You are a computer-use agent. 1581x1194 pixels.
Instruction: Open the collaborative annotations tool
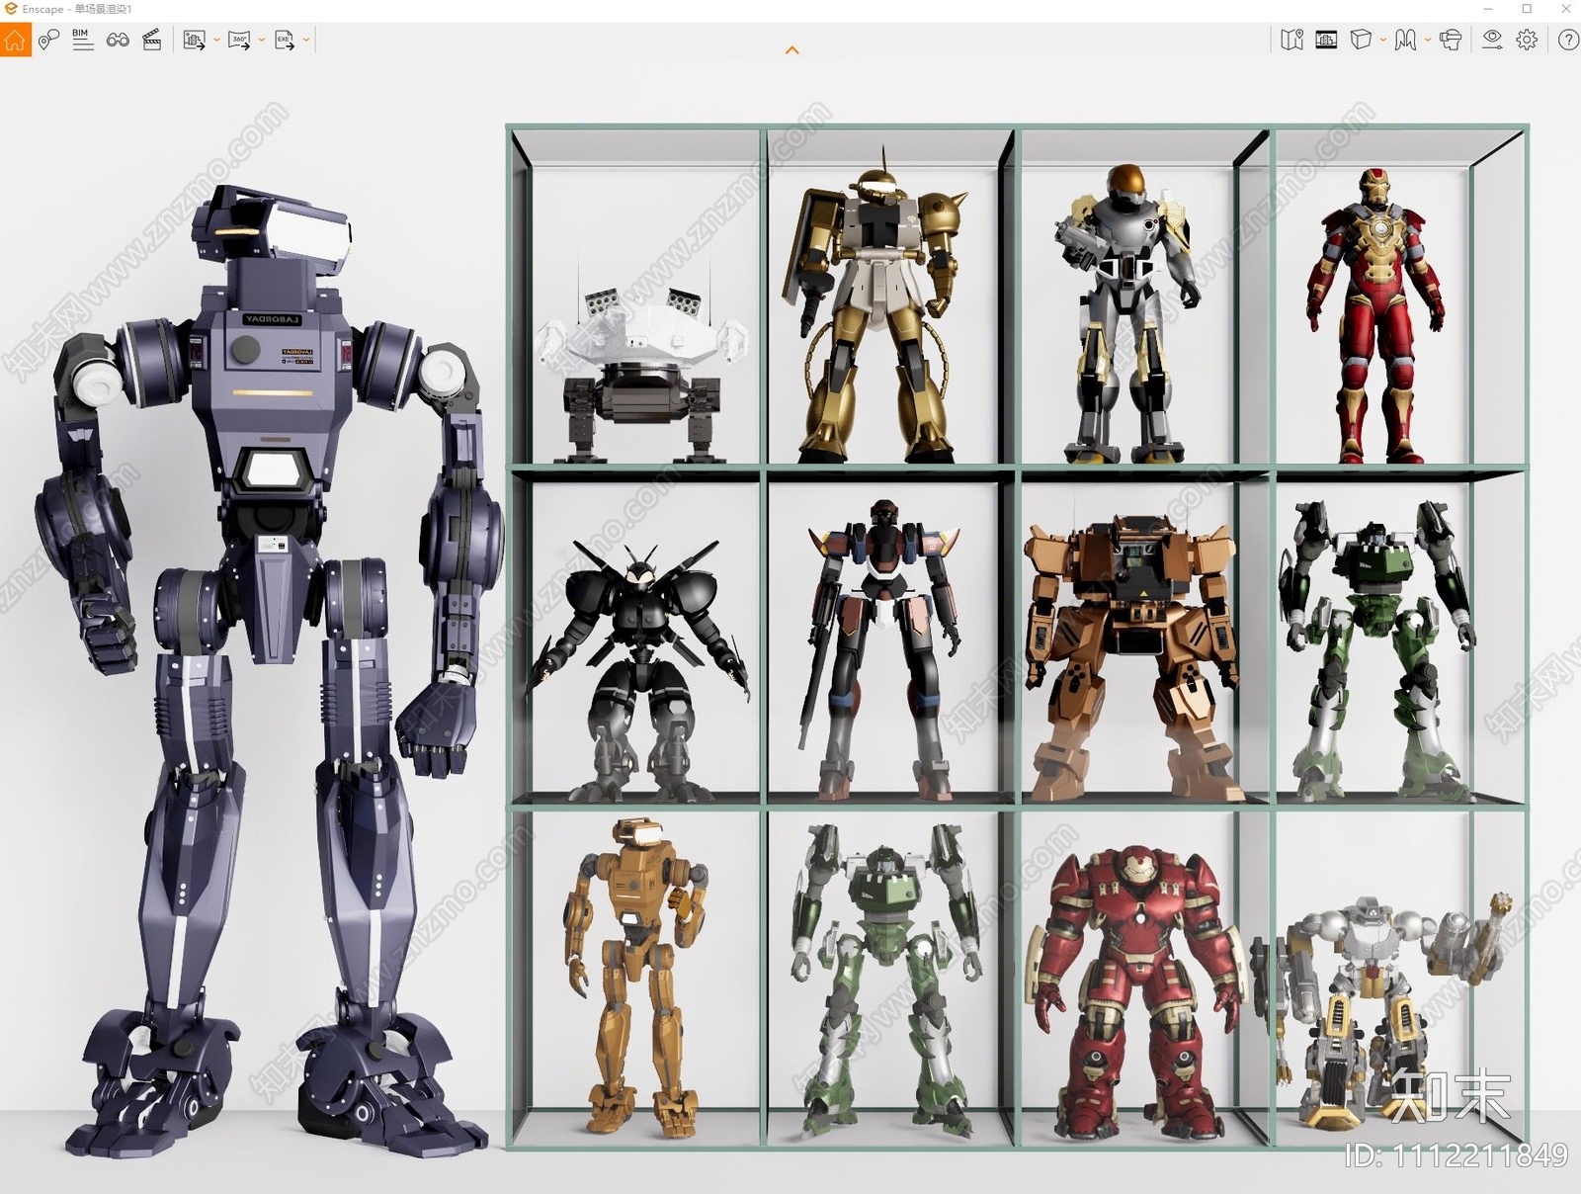click(48, 41)
